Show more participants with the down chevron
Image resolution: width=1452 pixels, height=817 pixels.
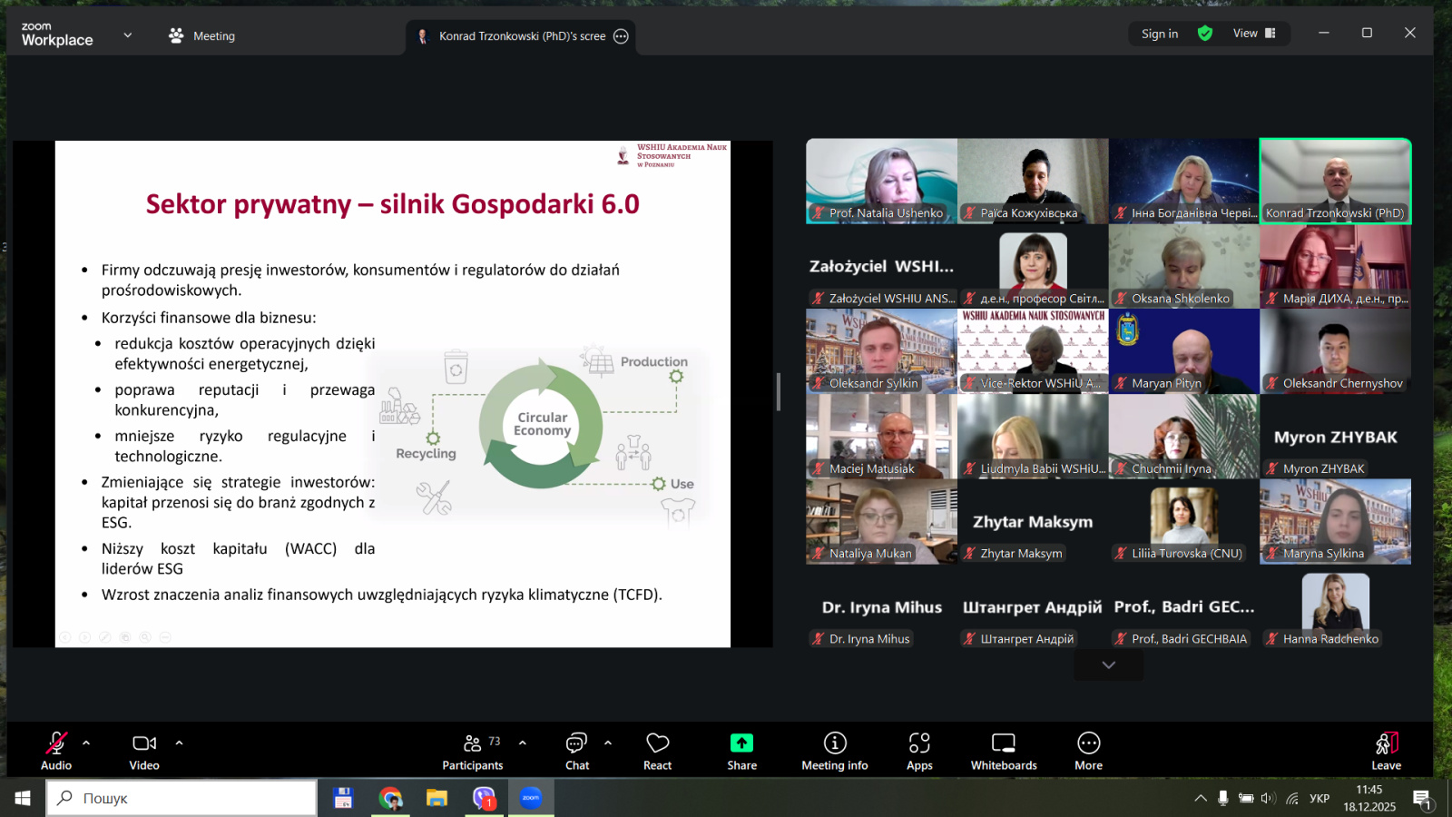point(1108,665)
